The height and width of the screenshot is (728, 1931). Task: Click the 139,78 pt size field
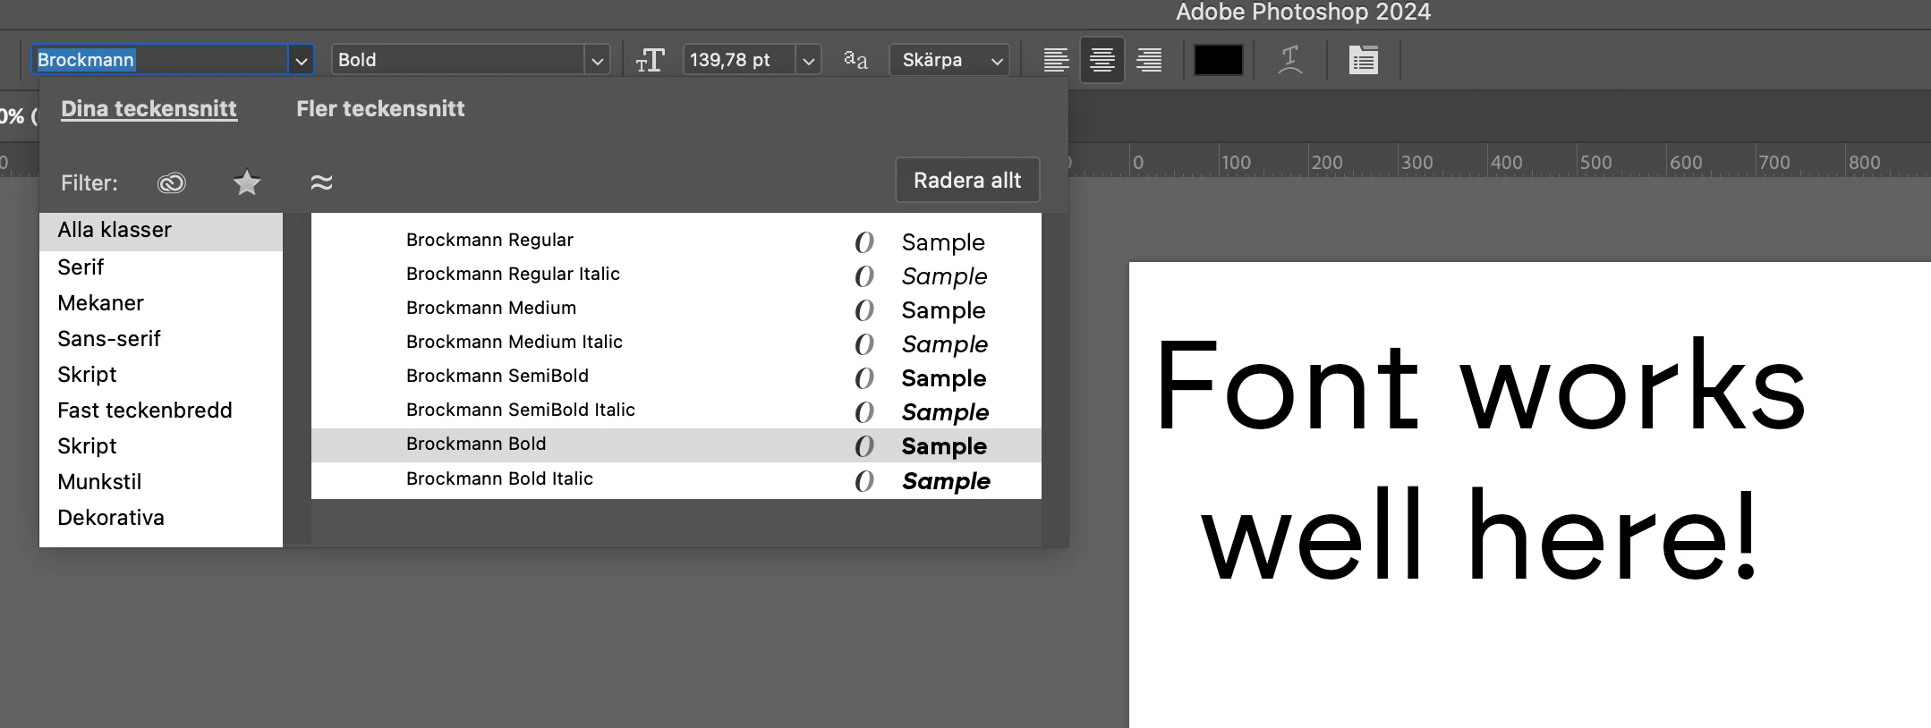pos(739,60)
